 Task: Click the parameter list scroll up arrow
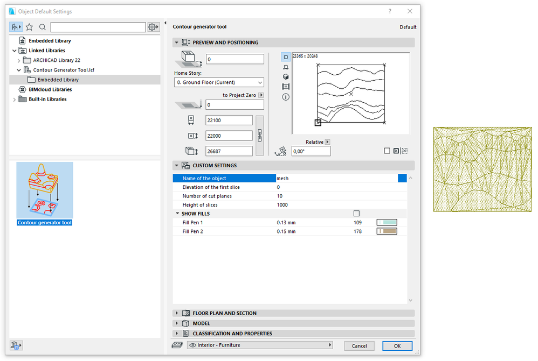[x=411, y=178]
